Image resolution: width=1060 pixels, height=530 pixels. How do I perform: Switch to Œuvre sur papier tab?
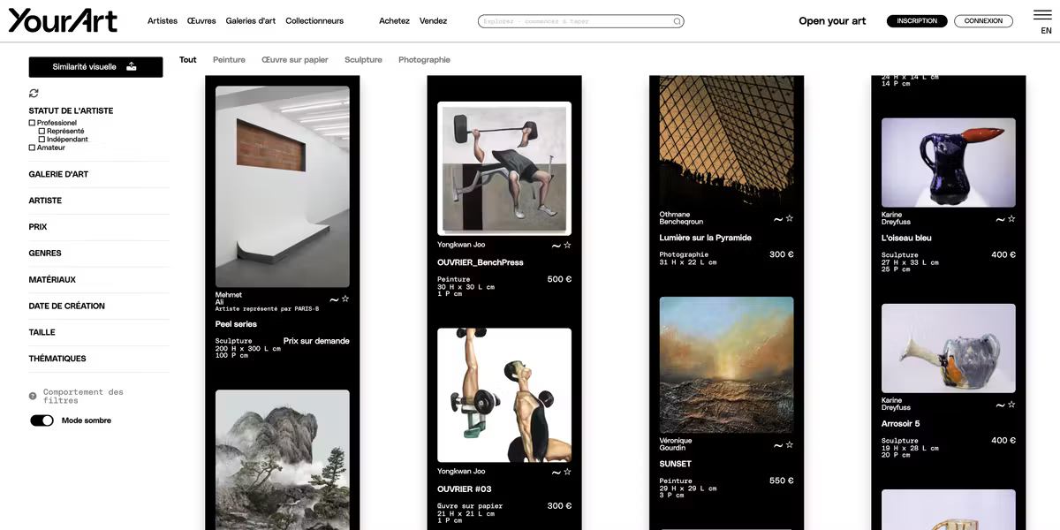295,60
